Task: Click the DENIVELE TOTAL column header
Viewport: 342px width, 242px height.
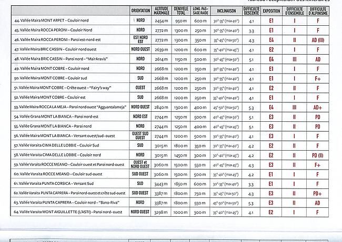Action: coord(181,10)
